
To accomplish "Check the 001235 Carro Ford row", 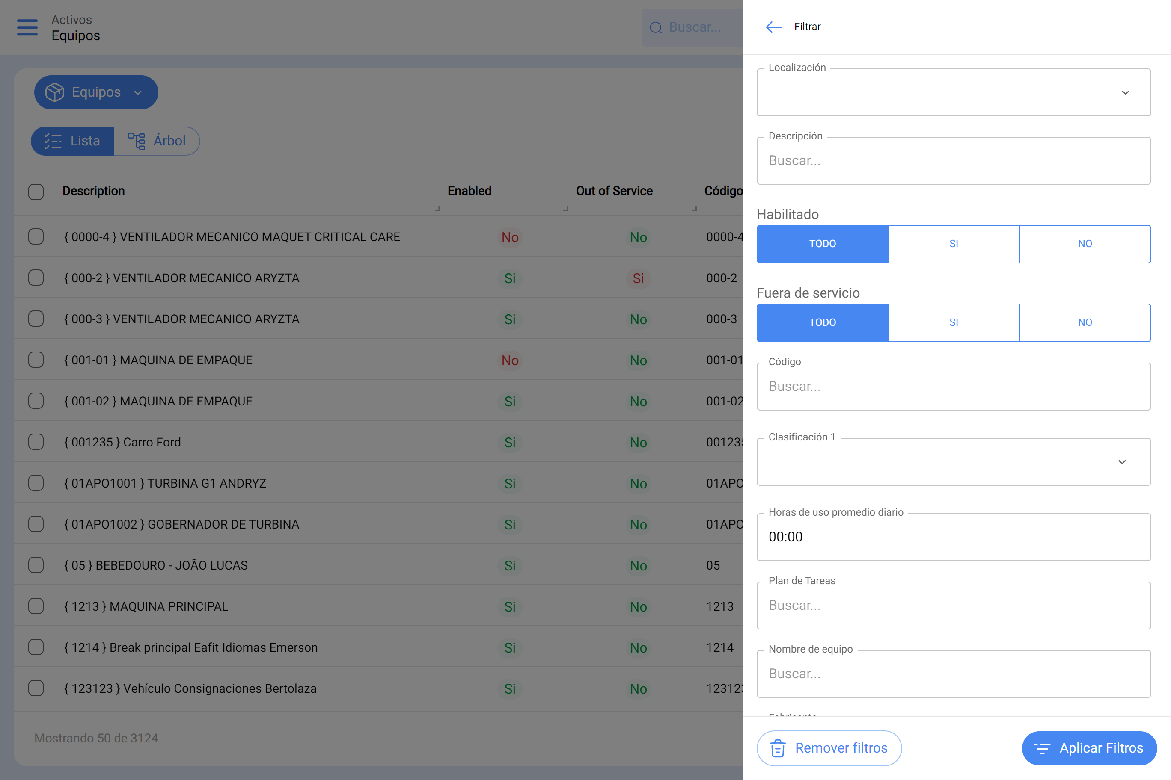I will point(36,442).
